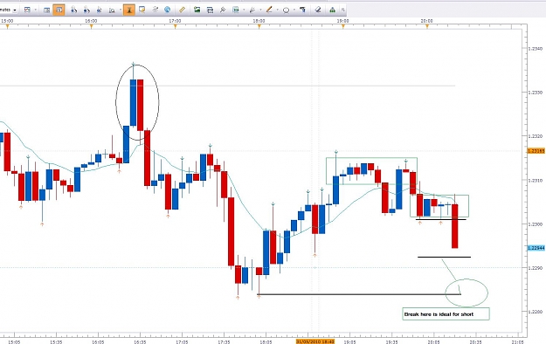
Task: Select the orange pencil line tool
Action: tap(269, 10)
